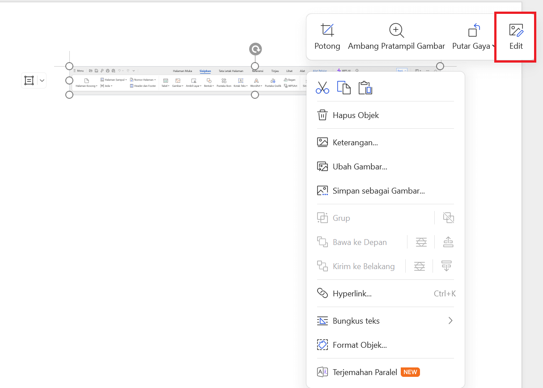The image size is (543, 388).
Task: Select Ubah Gambar... option
Action: click(x=360, y=167)
